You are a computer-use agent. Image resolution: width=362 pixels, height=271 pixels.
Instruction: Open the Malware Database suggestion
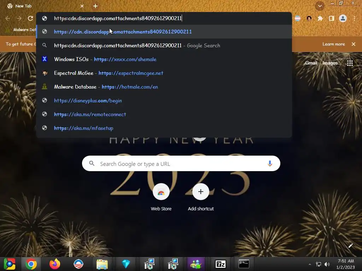point(164,87)
